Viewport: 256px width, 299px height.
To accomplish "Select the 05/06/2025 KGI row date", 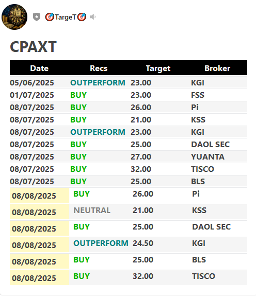I will pyautogui.click(x=32, y=83).
